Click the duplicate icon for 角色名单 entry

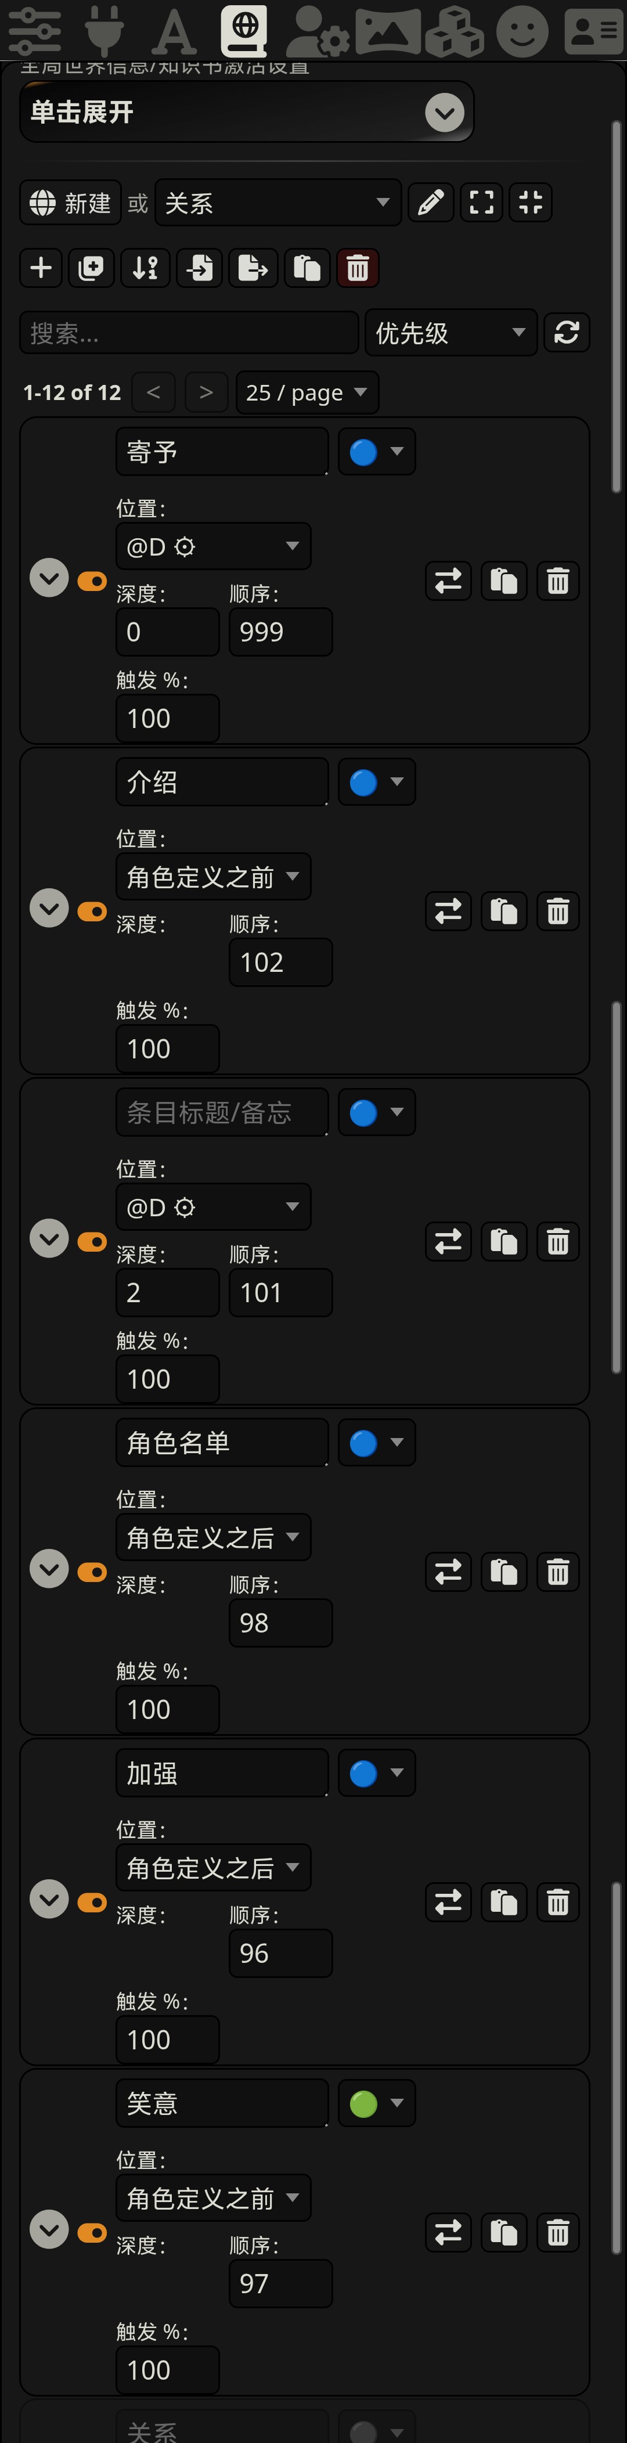click(x=504, y=1572)
